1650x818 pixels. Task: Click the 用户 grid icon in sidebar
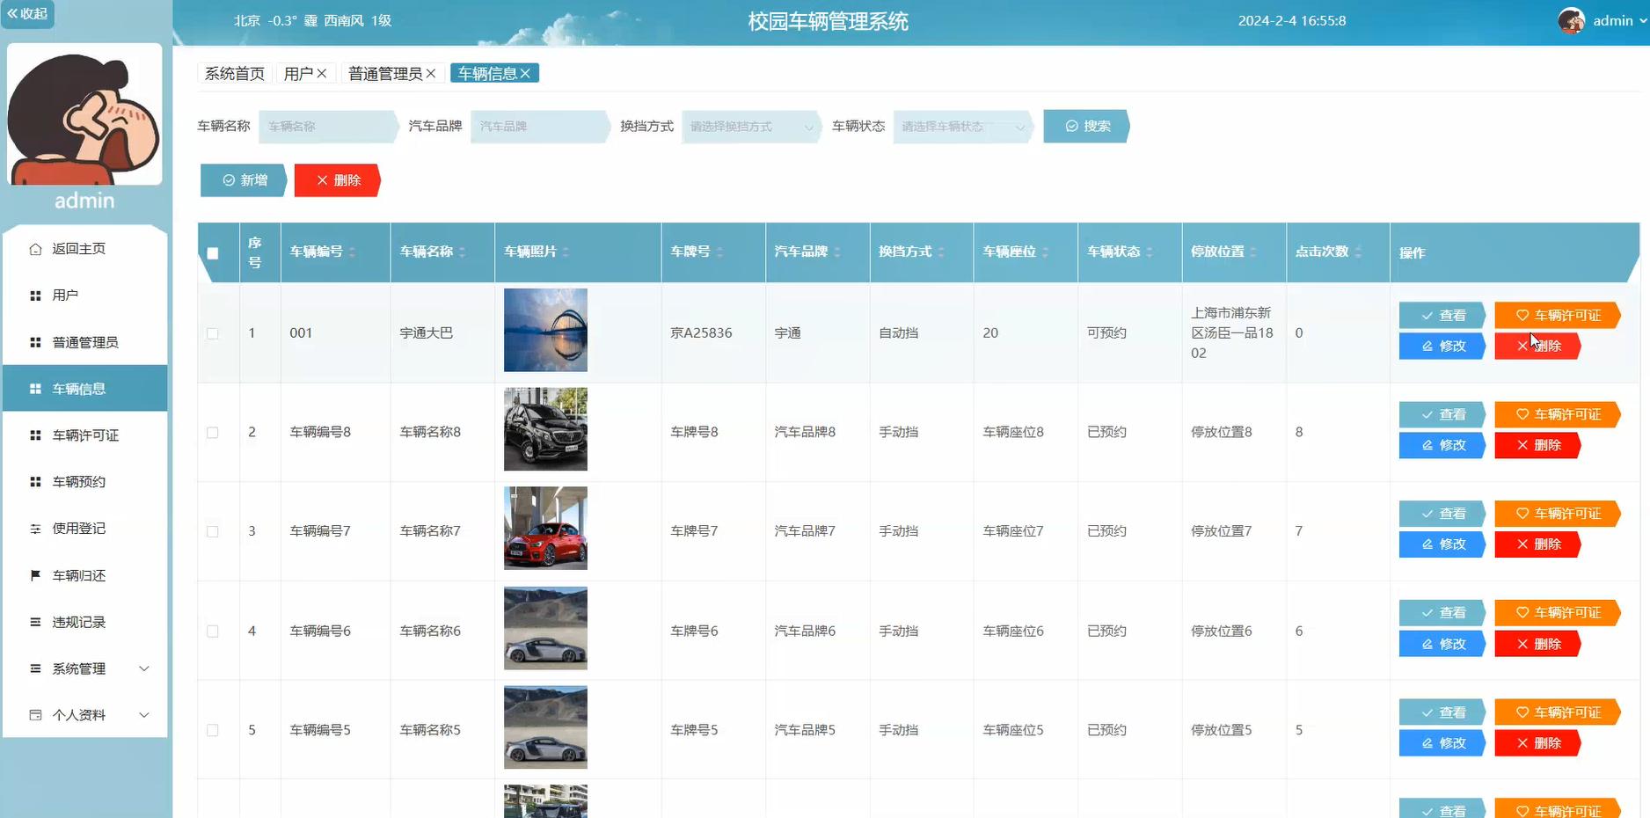click(x=35, y=296)
